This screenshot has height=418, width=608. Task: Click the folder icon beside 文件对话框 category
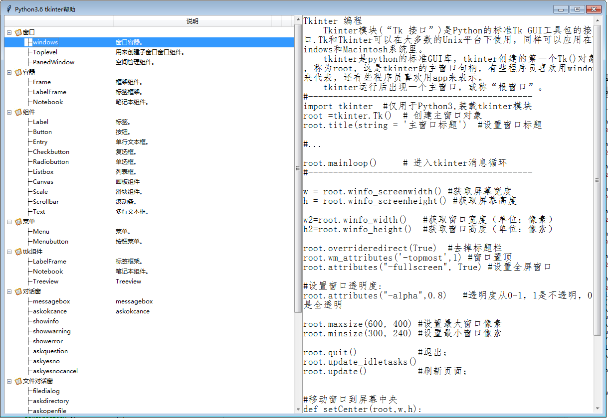[17, 381]
